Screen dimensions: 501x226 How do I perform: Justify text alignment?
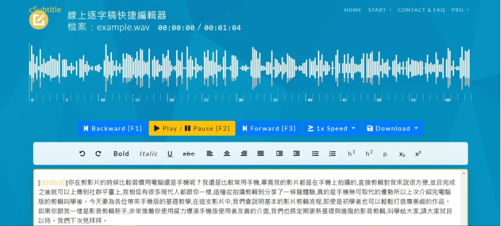[261, 154]
